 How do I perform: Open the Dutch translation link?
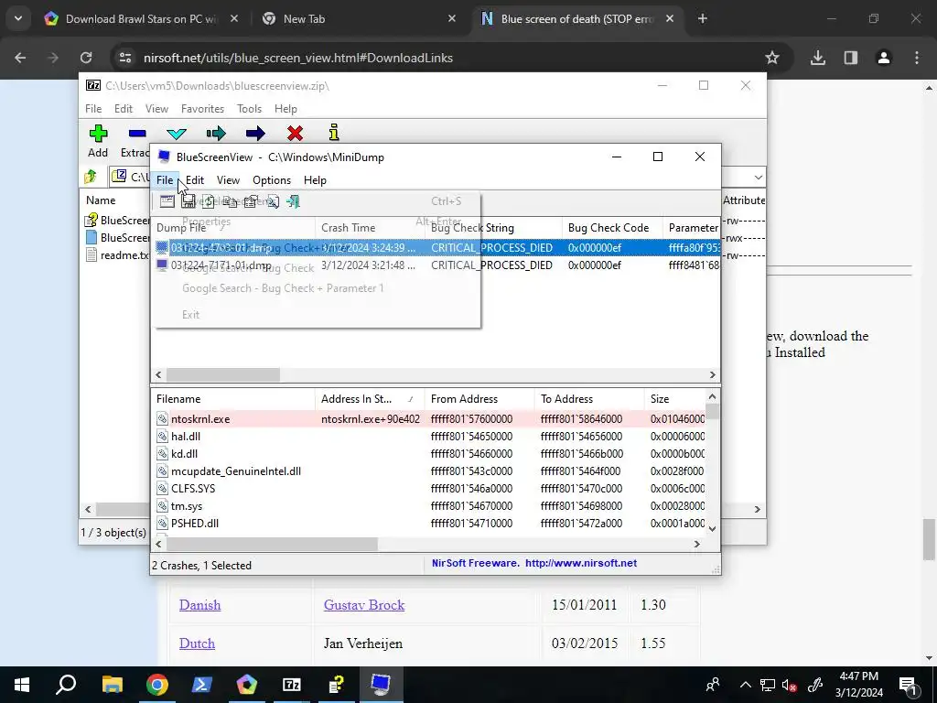click(x=197, y=644)
